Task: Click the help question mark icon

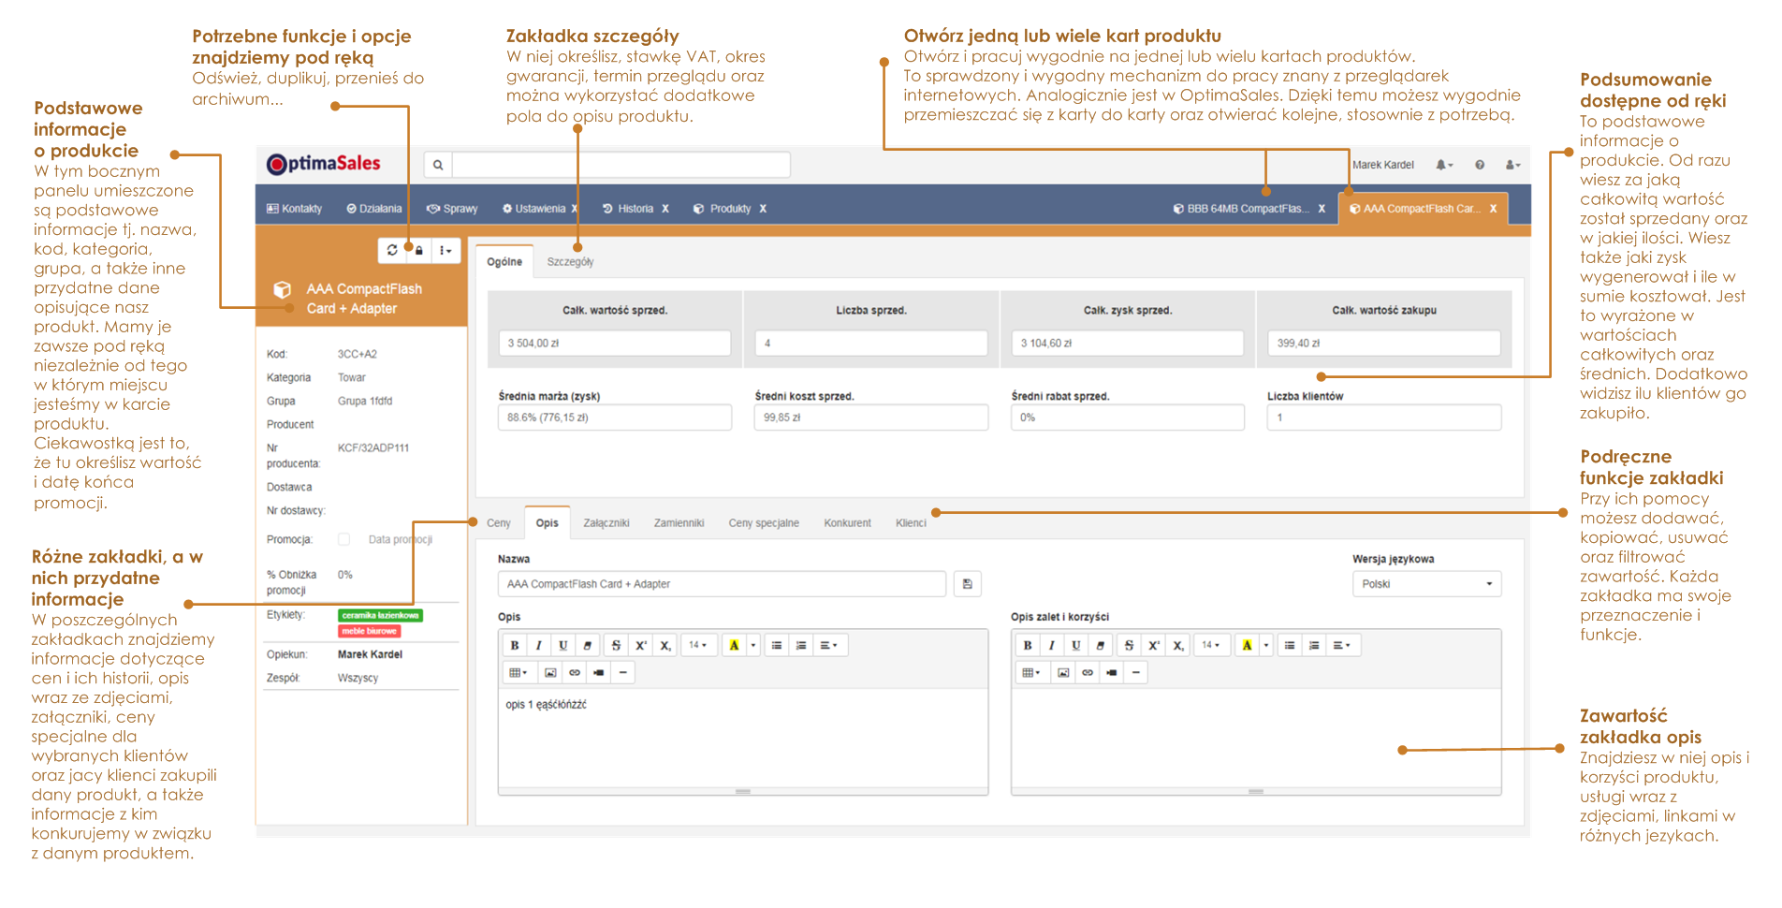Action: [1480, 165]
